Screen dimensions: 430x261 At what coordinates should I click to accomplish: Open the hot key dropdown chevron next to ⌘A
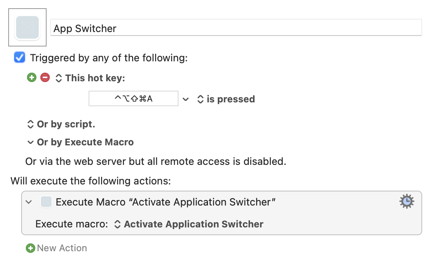186,99
